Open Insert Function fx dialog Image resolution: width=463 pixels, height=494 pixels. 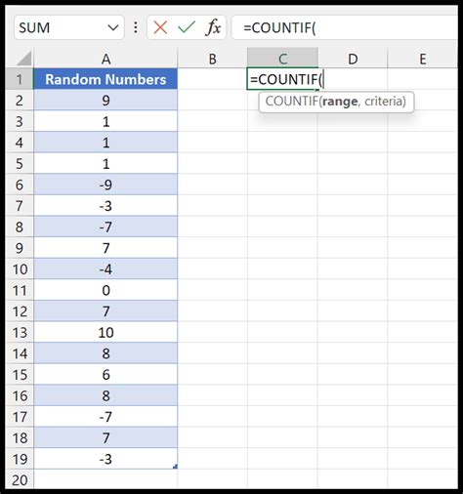tap(213, 27)
